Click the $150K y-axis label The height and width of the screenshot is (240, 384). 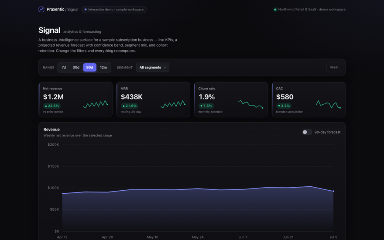point(53,166)
